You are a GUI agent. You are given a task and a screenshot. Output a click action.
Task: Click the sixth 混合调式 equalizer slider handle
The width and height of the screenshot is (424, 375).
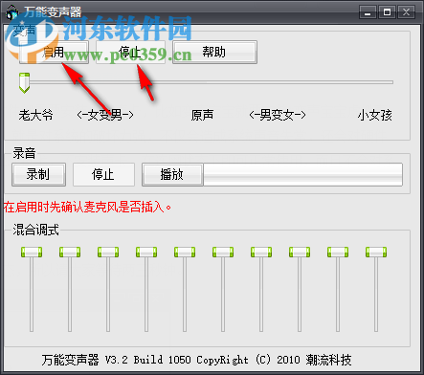pyautogui.click(x=223, y=252)
